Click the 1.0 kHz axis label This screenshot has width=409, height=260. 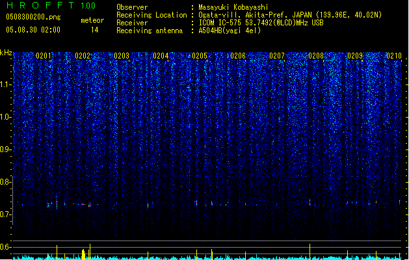6,117
